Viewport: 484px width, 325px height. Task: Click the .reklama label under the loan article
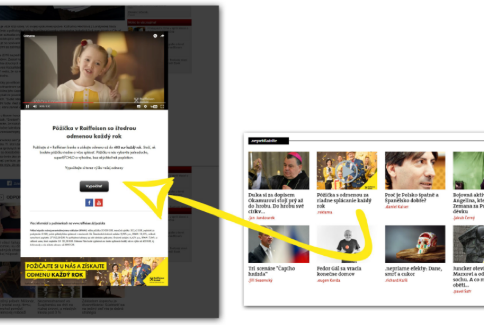(x=324, y=212)
